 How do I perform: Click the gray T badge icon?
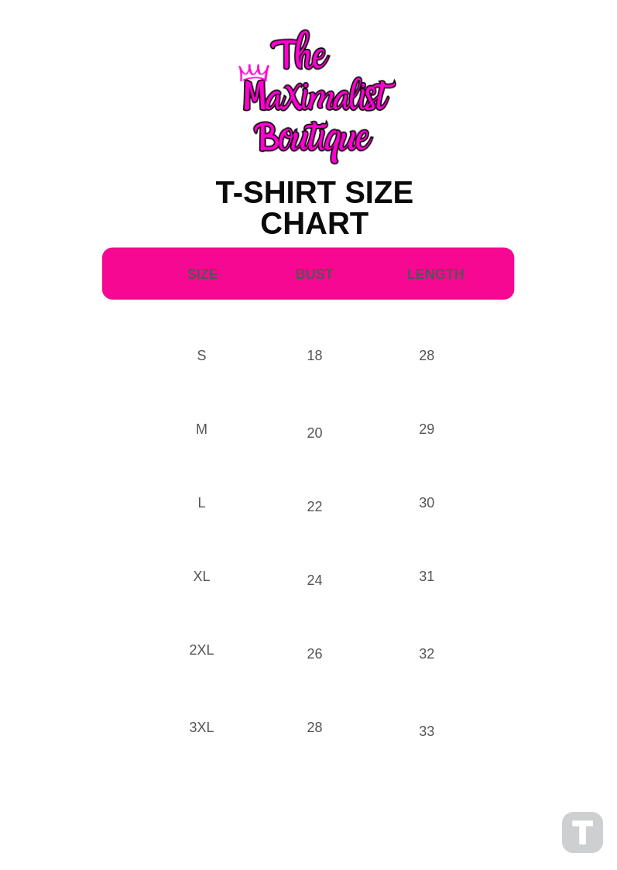point(582,832)
